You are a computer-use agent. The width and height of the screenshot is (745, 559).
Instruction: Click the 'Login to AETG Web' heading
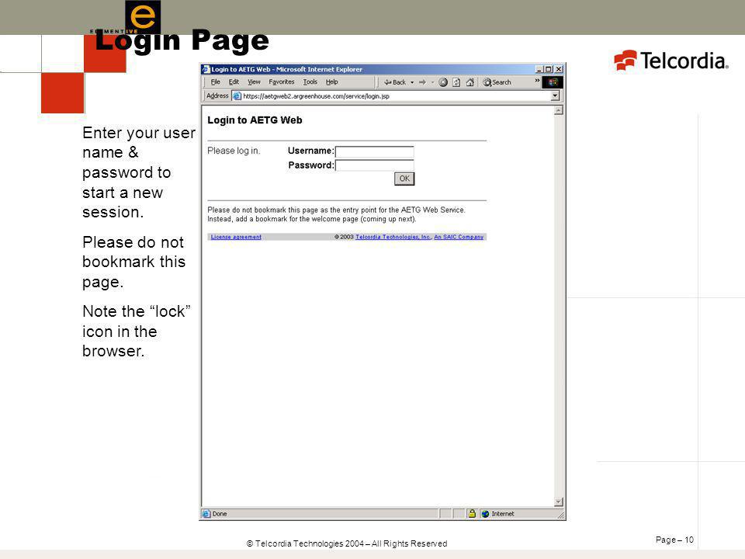[255, 120]
